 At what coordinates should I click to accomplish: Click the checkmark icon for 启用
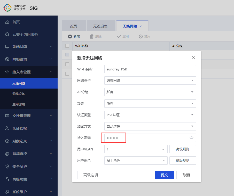point(119,37)
